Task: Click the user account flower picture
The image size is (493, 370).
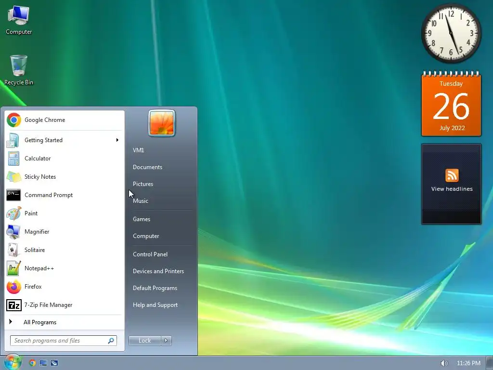Action: pos(162,123)
